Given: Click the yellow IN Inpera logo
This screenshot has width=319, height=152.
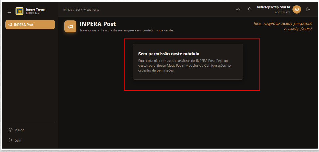Looking at the screenshot, I should (19, 11).
